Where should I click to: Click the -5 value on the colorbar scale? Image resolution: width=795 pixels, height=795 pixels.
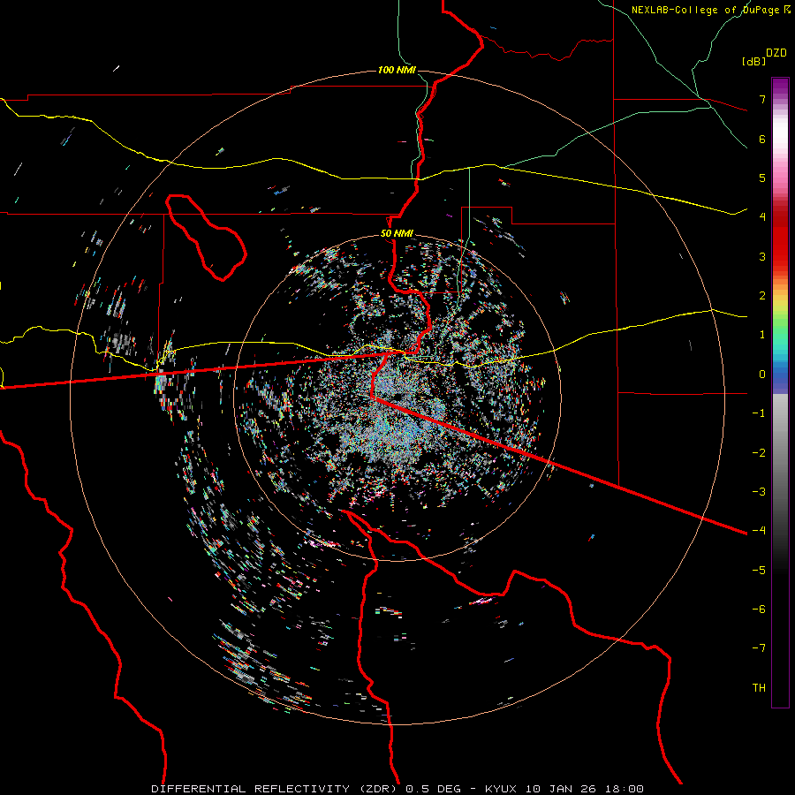coord(759,571)
